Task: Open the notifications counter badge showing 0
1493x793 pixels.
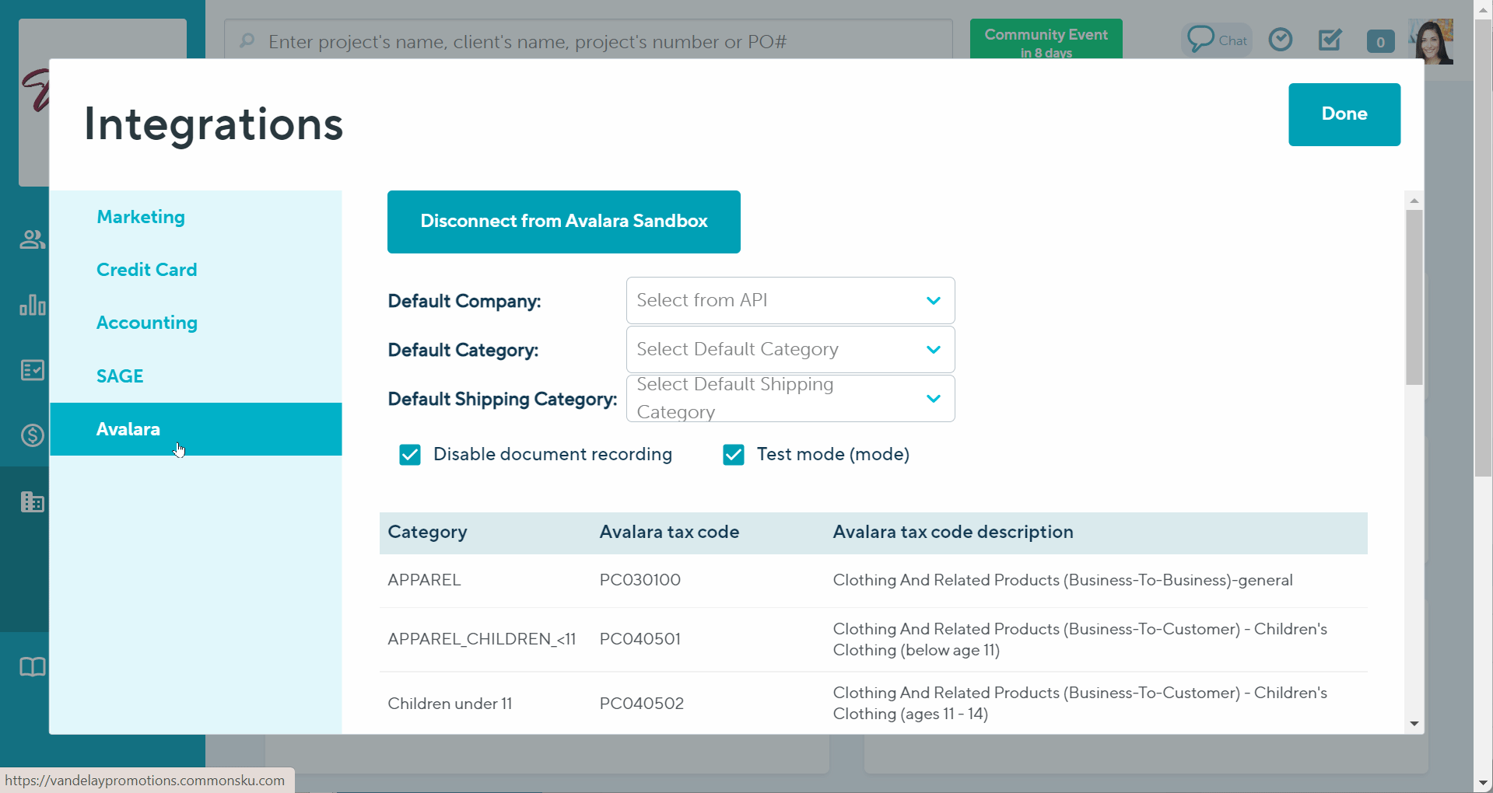Action: (x=1379, y=42)
